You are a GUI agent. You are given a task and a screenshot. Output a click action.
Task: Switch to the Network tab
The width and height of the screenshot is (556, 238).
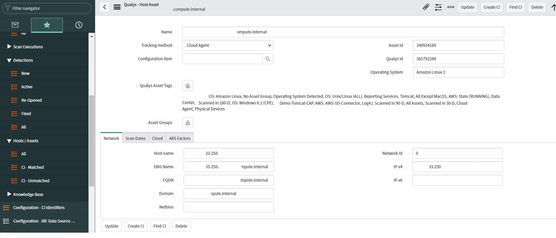point(111,138)
